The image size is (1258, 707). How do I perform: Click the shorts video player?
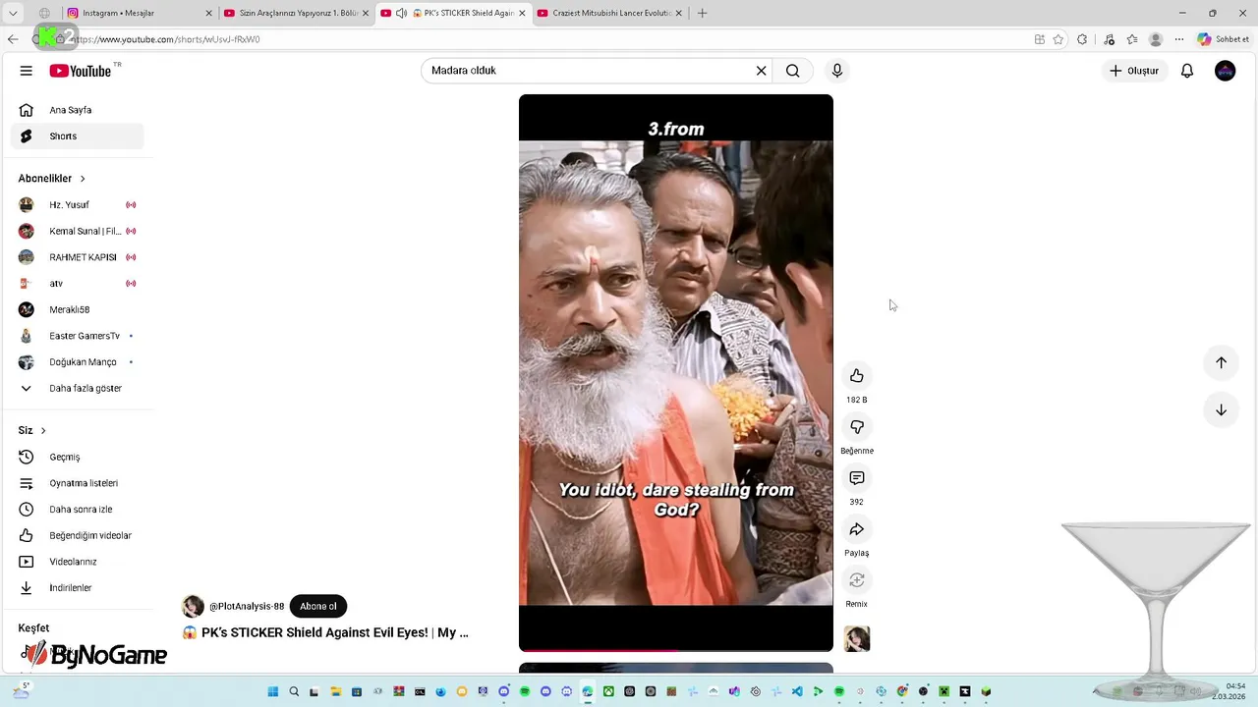tap(676, 373)
